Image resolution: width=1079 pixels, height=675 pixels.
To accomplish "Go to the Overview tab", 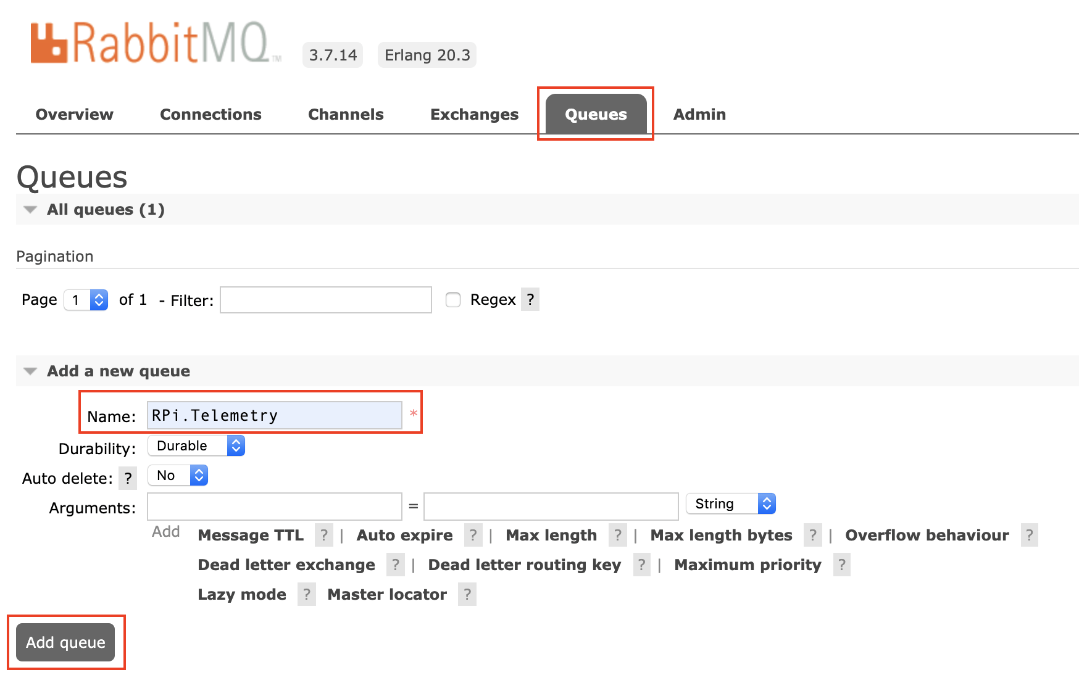I will point(75,114).
